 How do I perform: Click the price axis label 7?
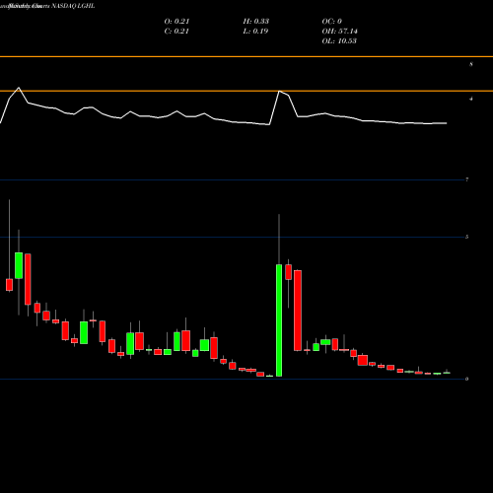[x=467, y=179]
